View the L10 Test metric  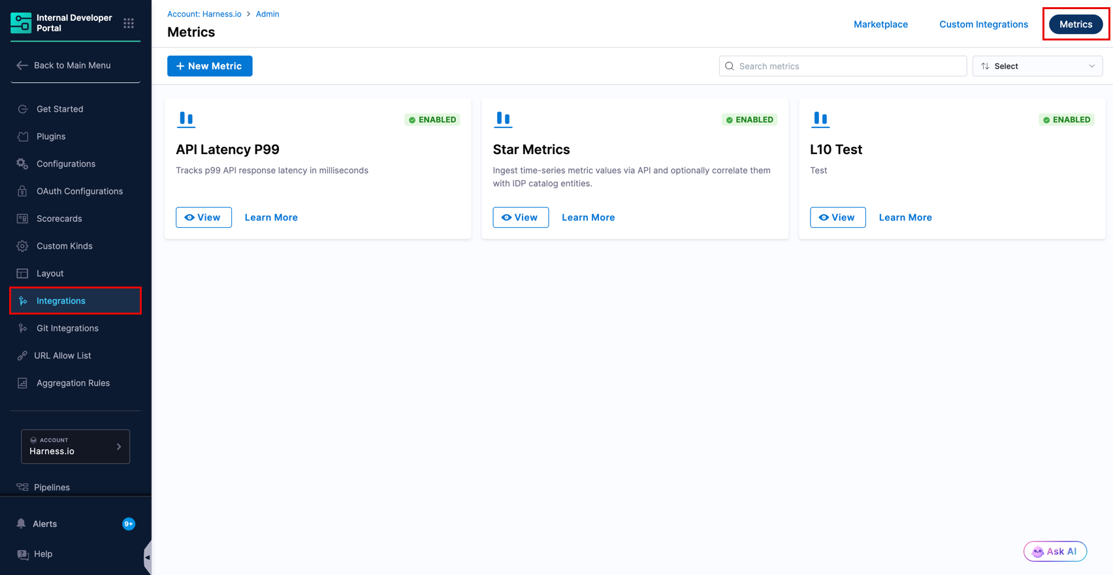[x=838, y=217]
